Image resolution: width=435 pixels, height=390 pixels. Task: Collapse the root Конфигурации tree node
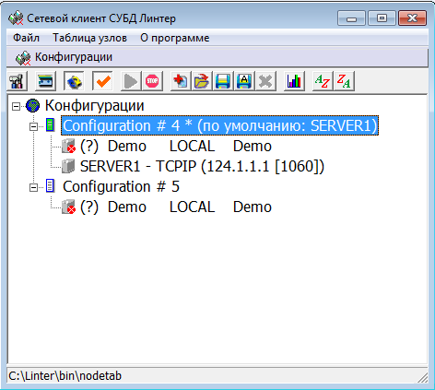(16, 106)
